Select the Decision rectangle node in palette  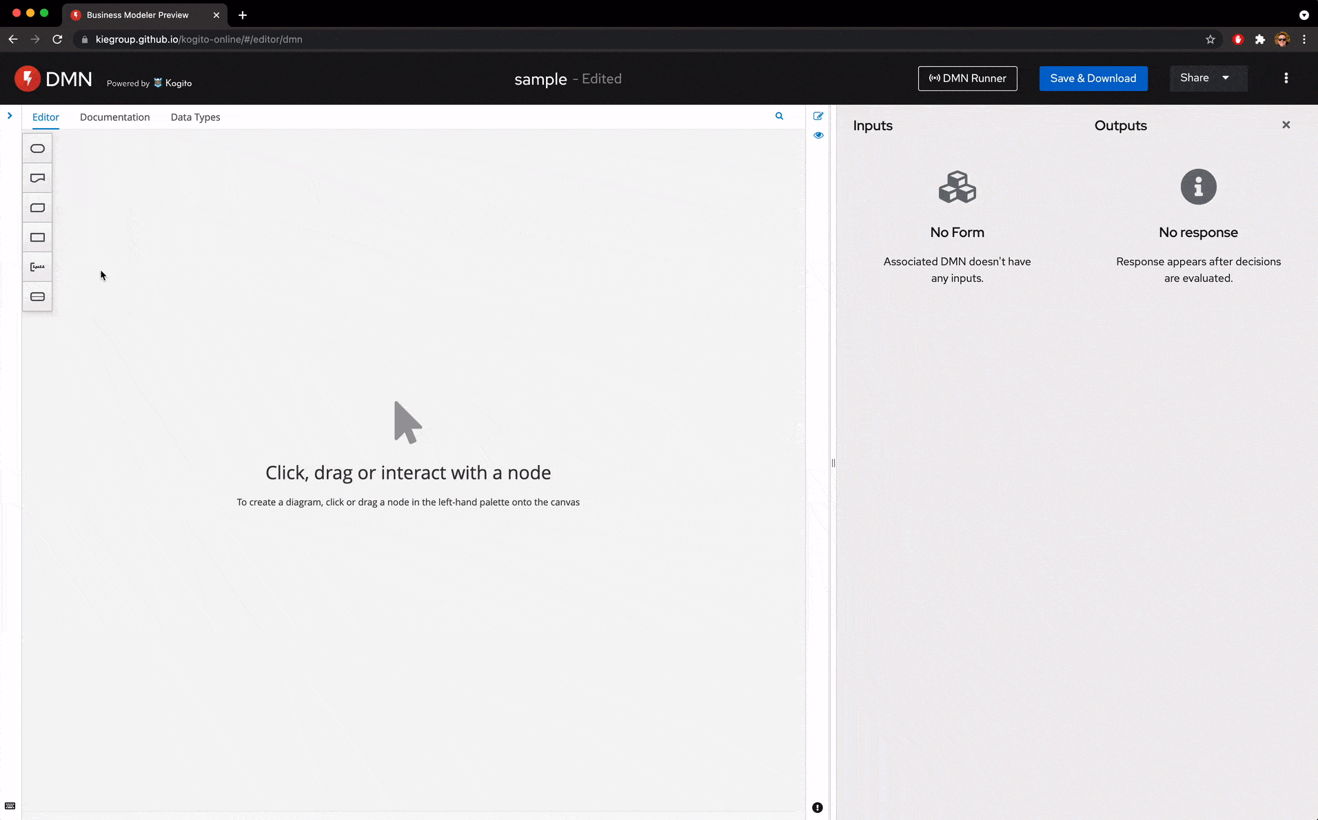click(37, 238)
